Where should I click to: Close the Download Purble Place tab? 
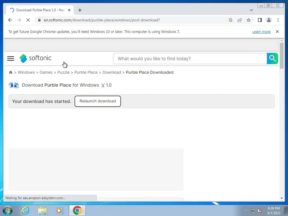pyautogui.click(x=69, y=10)
